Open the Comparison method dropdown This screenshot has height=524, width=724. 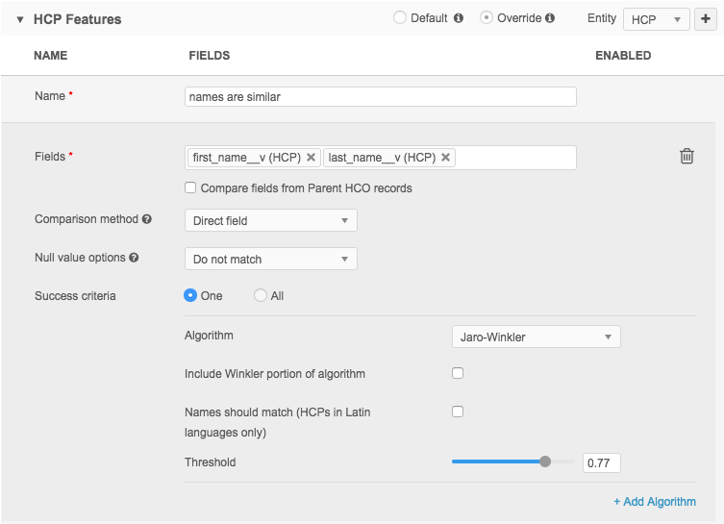pyautogui.click(x=270, y=220)
